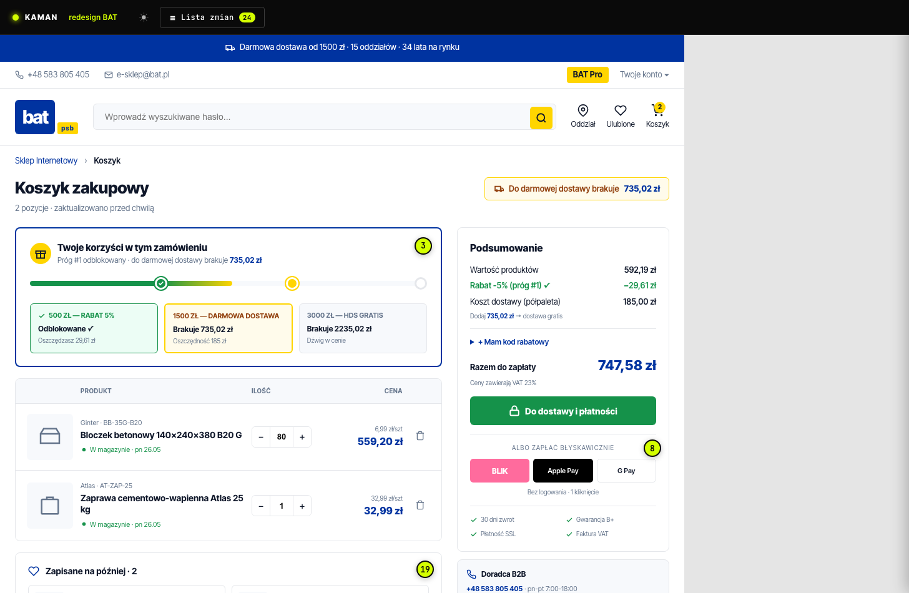Click the envelope icon beside e-sklep@bat.pl

tap(109, 75)
